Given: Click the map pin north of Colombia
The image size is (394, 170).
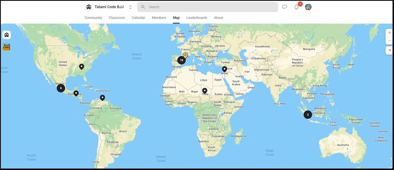Looking at the screenshot, I should (102, 98).
